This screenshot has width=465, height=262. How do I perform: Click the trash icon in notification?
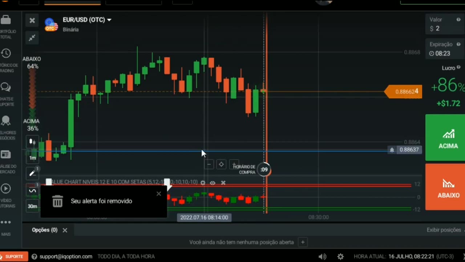[57, 201]
